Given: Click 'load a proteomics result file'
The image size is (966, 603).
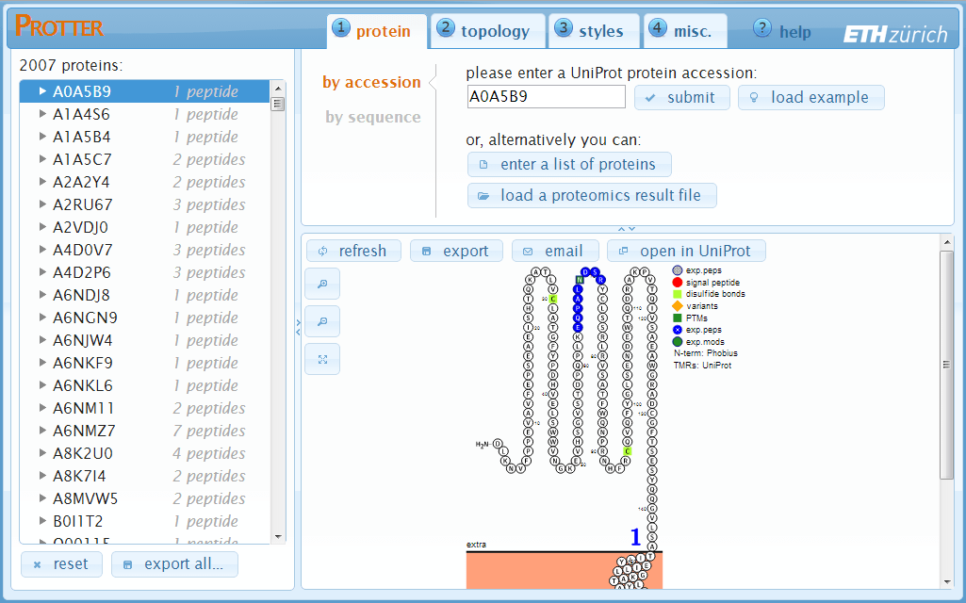Looking at the screenshot, I should 592,195.
